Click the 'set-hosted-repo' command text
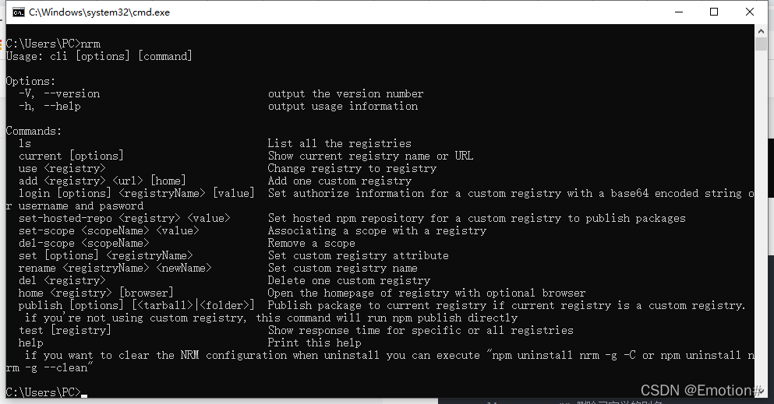The image size is (774, 404). 65,218
